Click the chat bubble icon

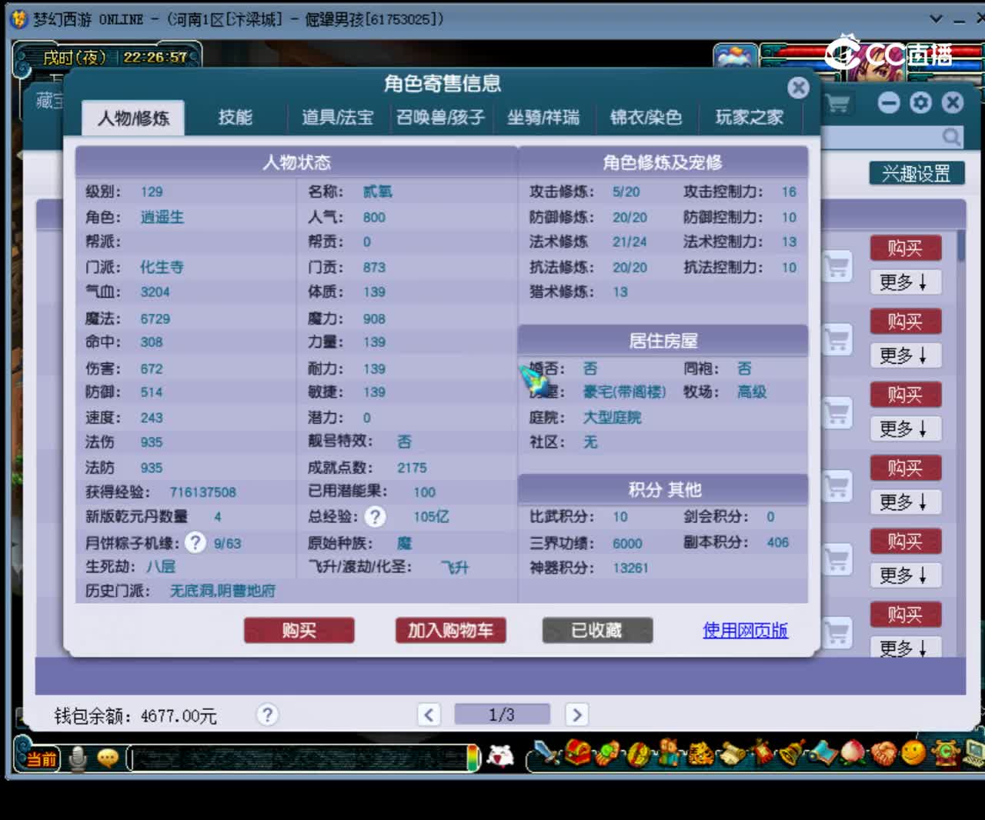coord(108,759)
